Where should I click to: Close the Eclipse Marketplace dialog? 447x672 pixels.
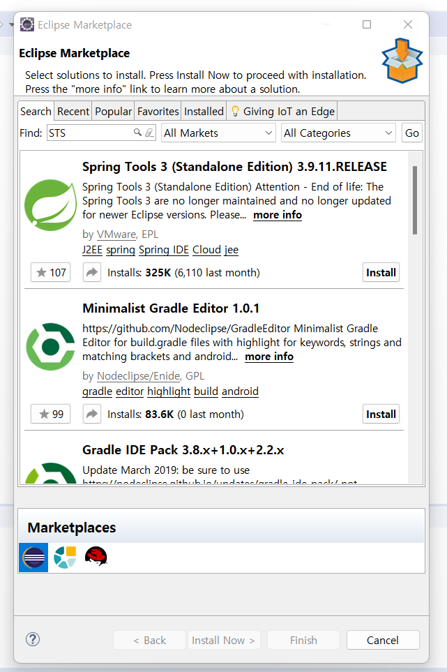408,24
